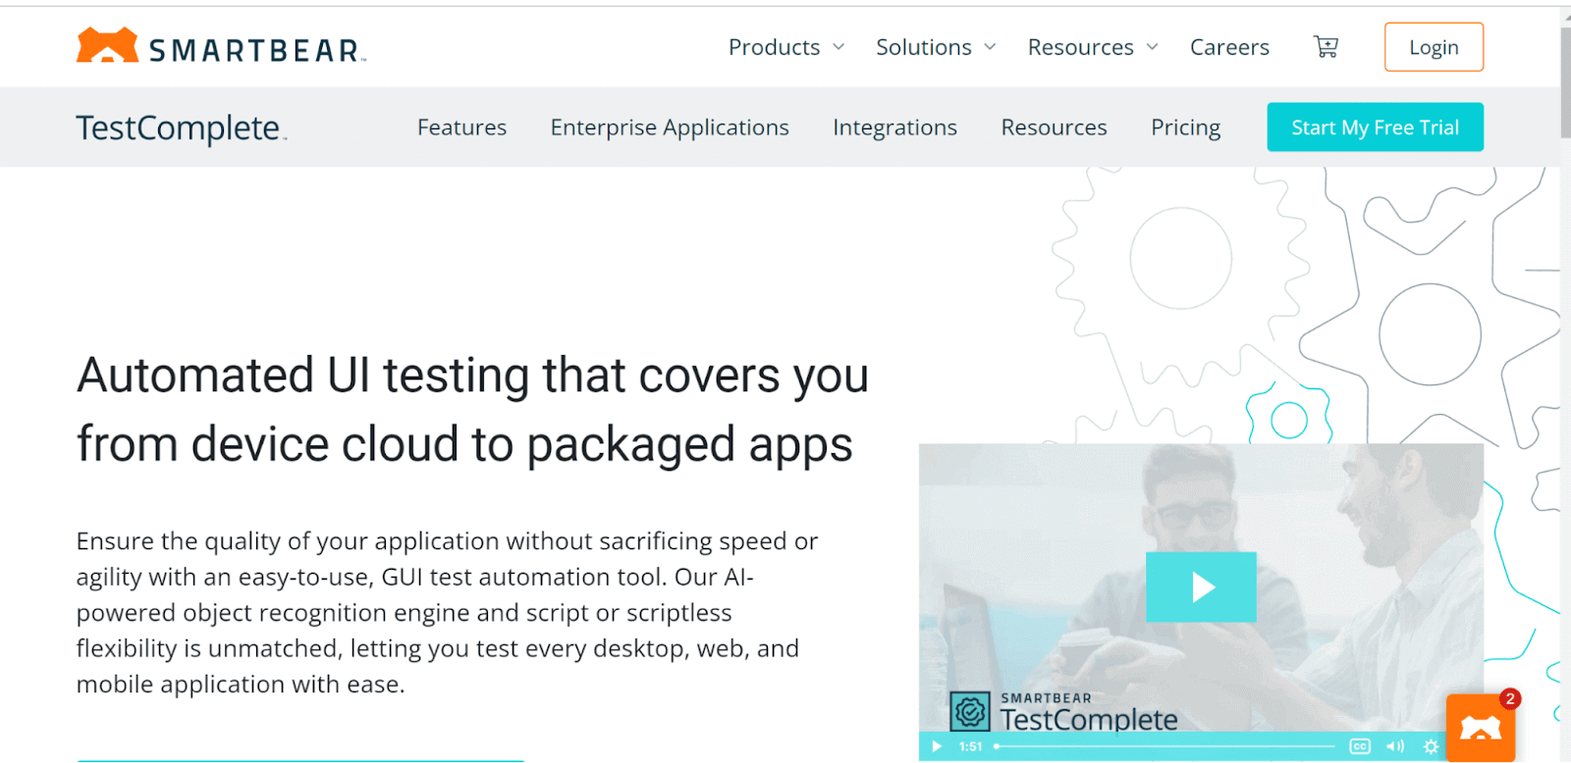
Task: Click the TestComplete product title
Action: point(181,128)
